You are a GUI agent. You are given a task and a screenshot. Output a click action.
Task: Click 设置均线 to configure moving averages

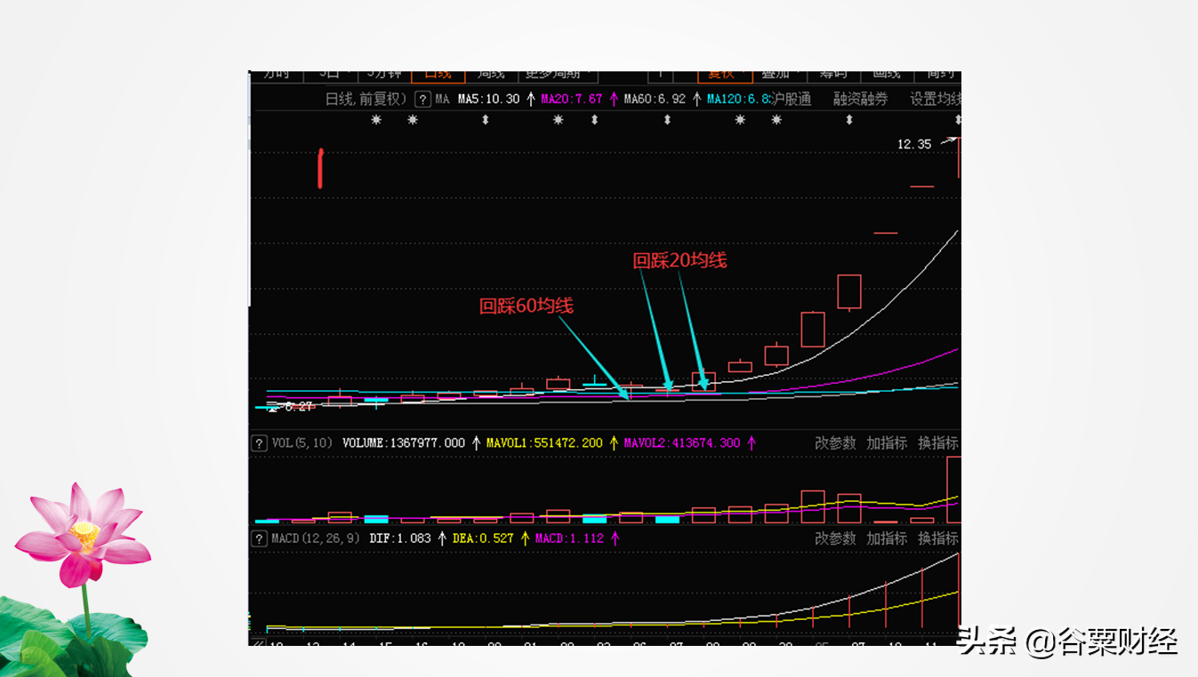click(x=935, y=99)
